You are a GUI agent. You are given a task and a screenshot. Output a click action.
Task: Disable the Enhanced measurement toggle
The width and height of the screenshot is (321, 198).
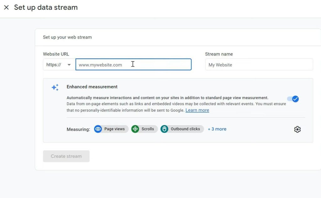[x=293, y=99]
